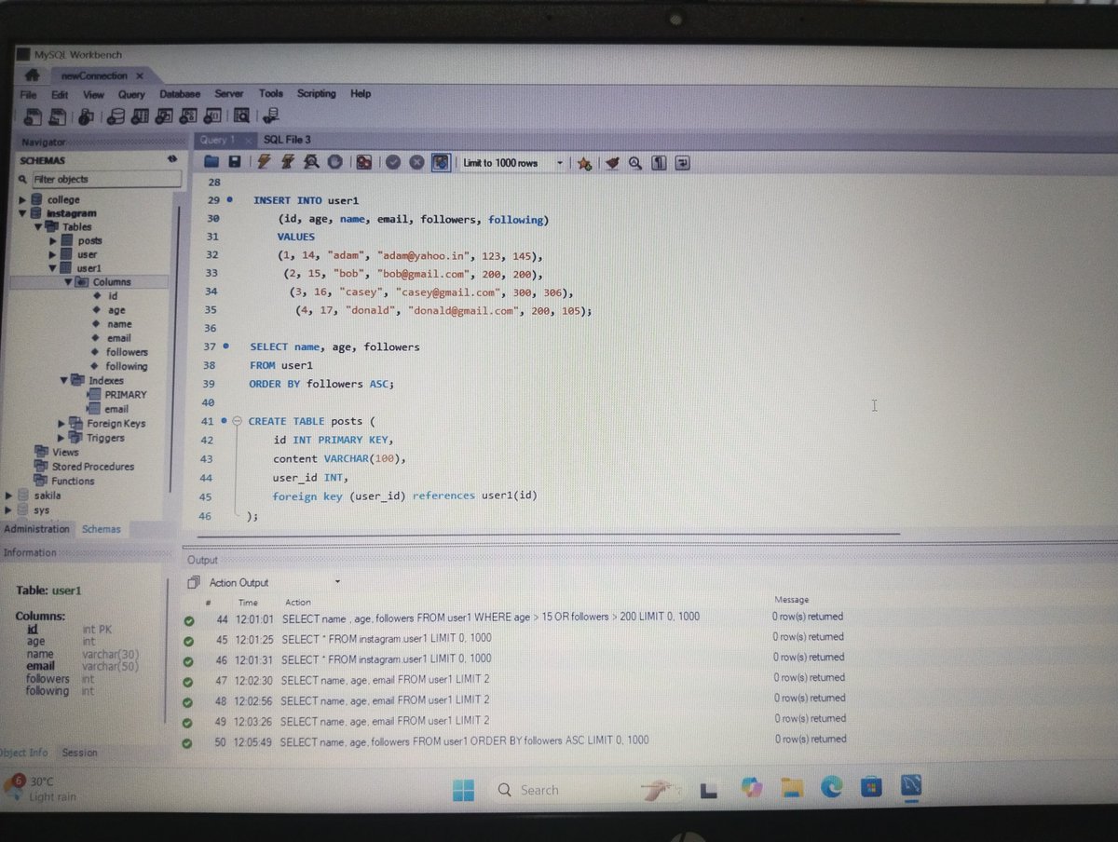This screenshot has height=842, width=1118.
Task: Create a new SQL tab from main toolbar
Action: [x=33, y=116]
